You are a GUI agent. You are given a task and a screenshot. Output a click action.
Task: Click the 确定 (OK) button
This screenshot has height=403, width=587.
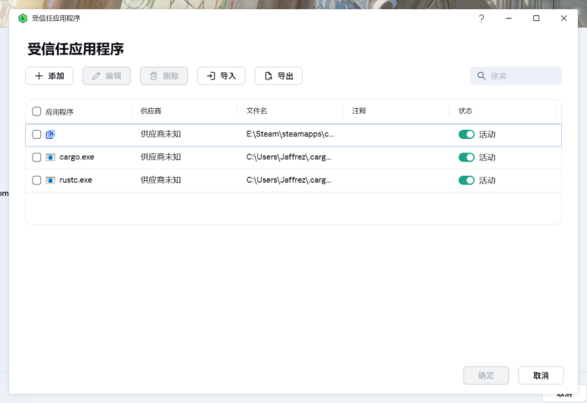coord(486,375)
